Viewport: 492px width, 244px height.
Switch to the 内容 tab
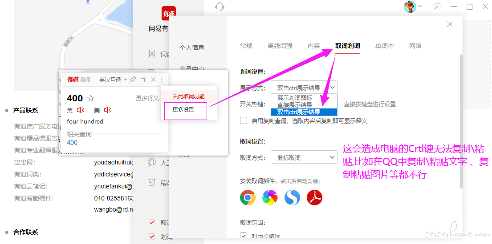point(314,46)
